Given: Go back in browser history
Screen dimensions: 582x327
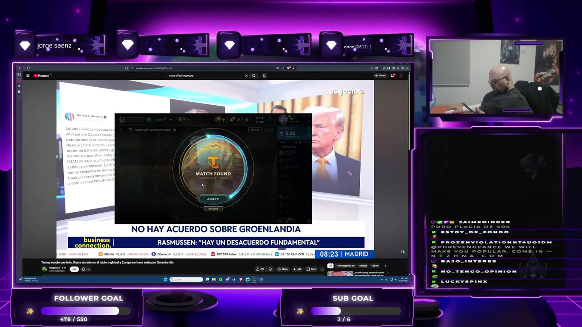Looking at the screenshot, I should [x=20, y=68].
